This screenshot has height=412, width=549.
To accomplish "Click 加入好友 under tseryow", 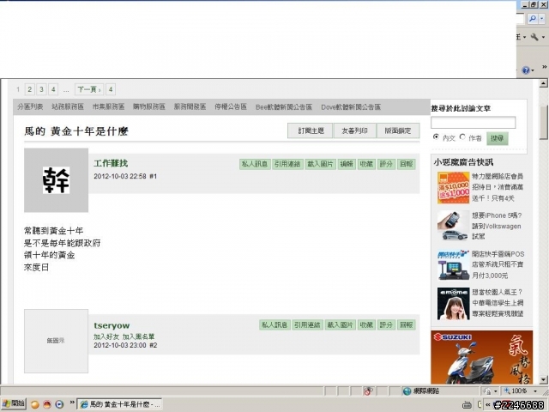I will (x=106, y=336).
